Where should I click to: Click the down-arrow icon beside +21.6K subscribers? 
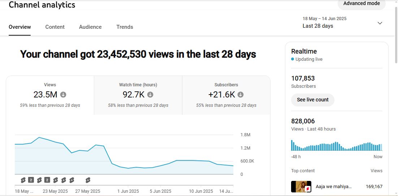241,95
